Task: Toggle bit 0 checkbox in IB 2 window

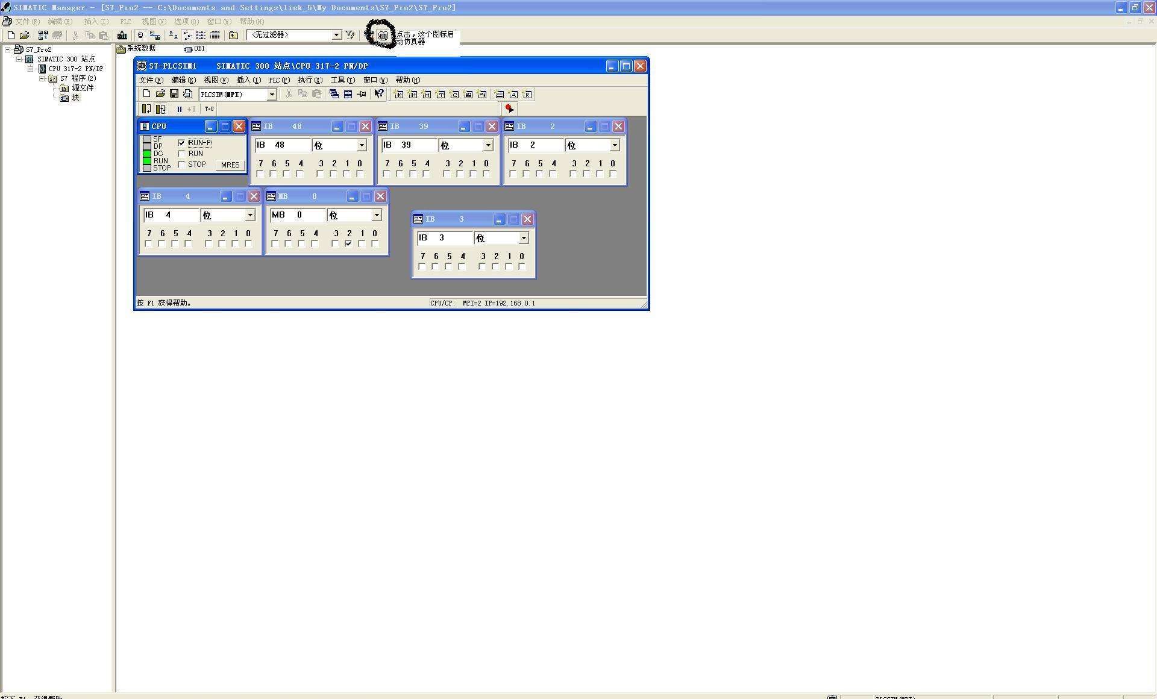Action: (x=613, y=174)
